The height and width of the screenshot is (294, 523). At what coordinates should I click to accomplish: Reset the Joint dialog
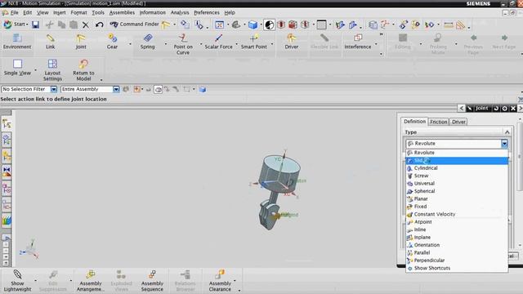coord(496,109)
